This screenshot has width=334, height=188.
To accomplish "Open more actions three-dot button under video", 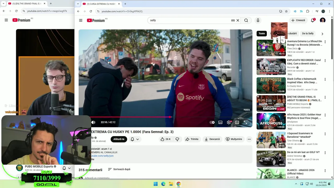I will point(249,139).
